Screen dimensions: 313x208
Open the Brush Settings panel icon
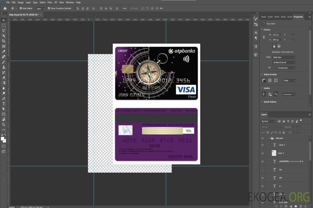coord(256,19)
